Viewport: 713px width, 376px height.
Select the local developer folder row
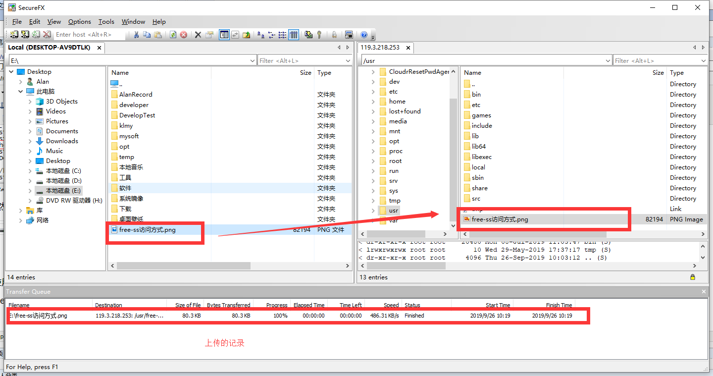click(134, 105)
